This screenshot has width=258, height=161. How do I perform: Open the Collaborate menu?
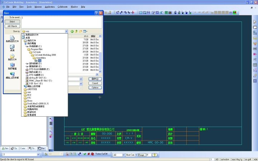[x=62, y=7]
